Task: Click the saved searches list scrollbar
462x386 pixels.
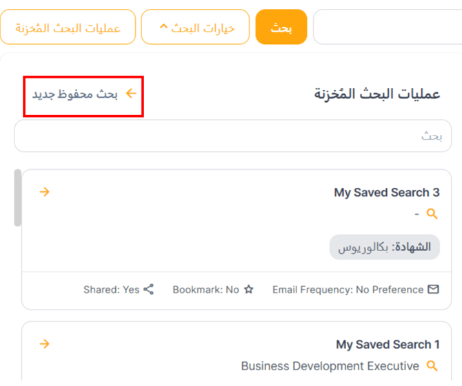Action: point(17,197)
